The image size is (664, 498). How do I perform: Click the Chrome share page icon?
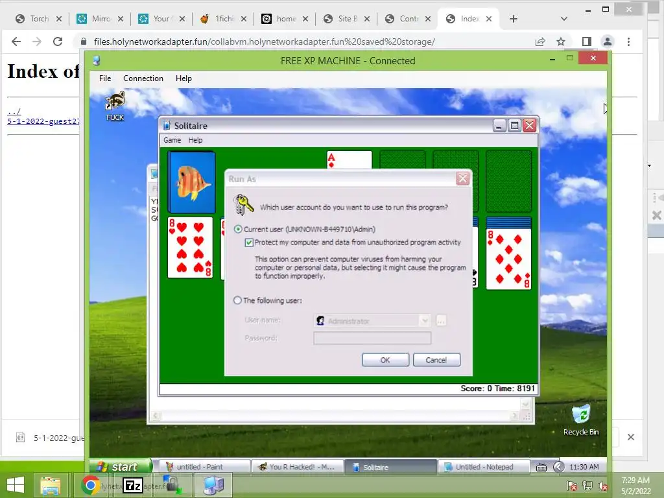pyautogui.click(x=540, y=41)
